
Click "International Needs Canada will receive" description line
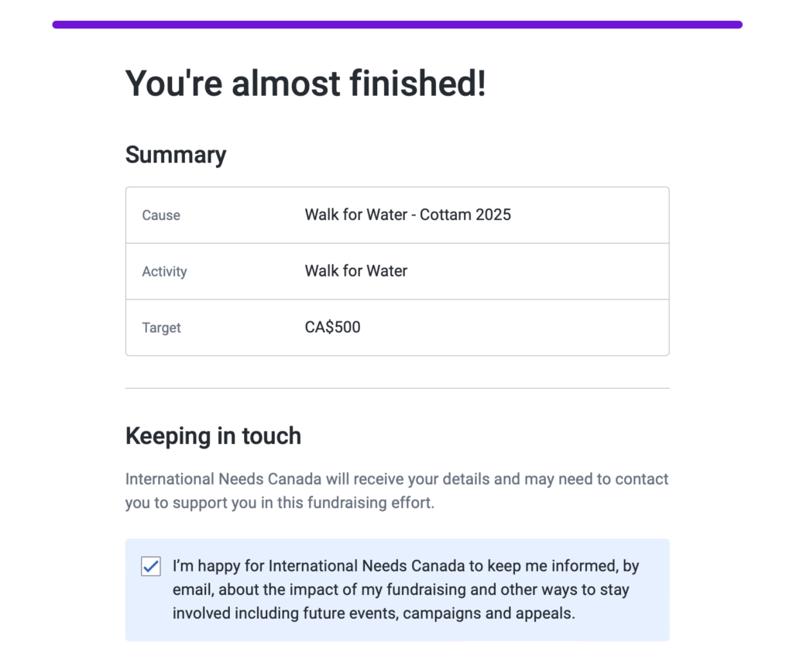(x=396, y=479)
